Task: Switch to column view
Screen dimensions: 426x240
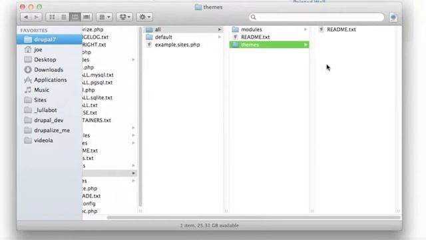Action: [75, 17]
